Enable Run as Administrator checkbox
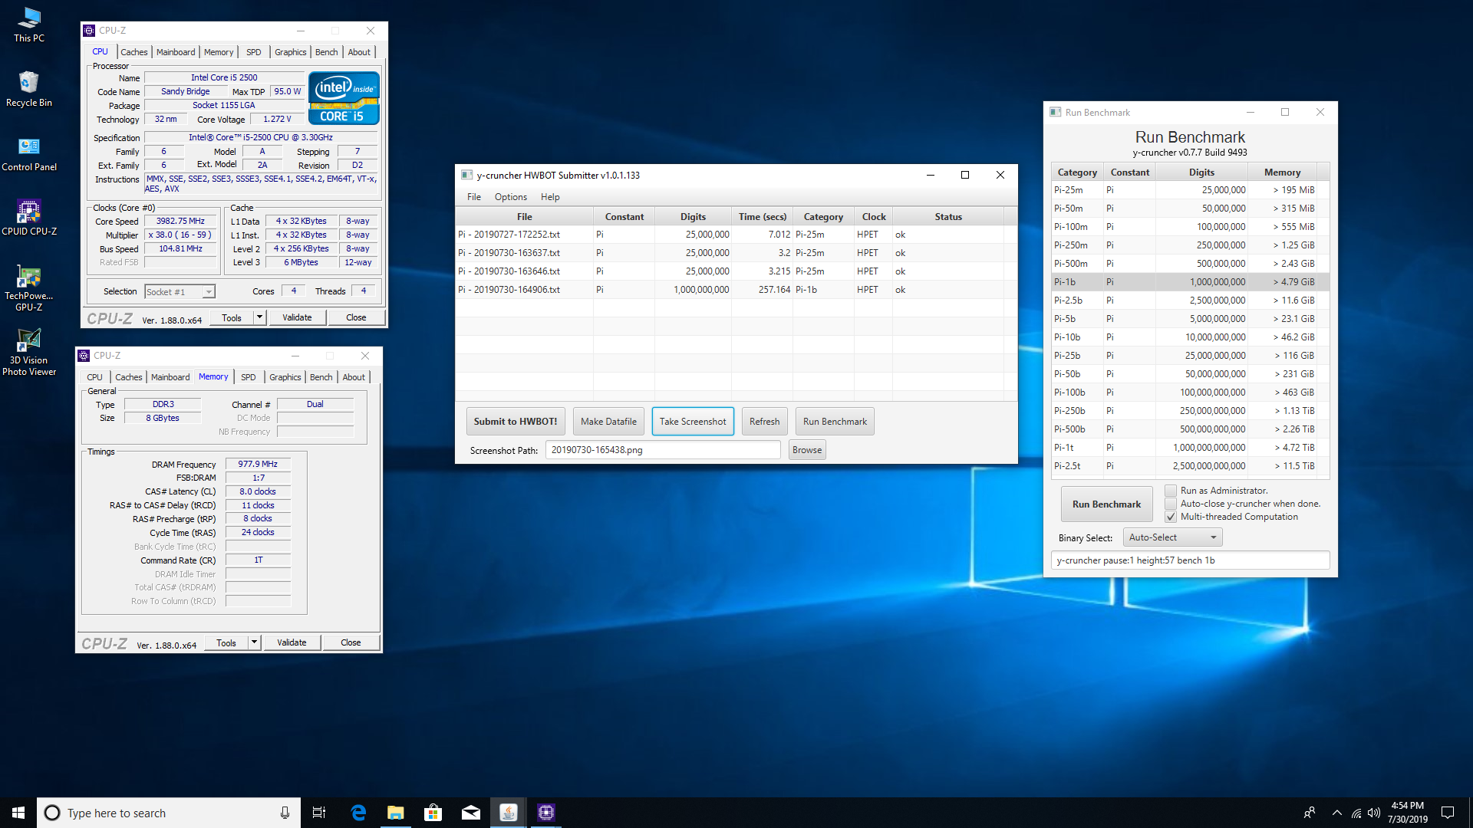The width and height of the screenshot is (1473, 828). [x=1171, y=491]
